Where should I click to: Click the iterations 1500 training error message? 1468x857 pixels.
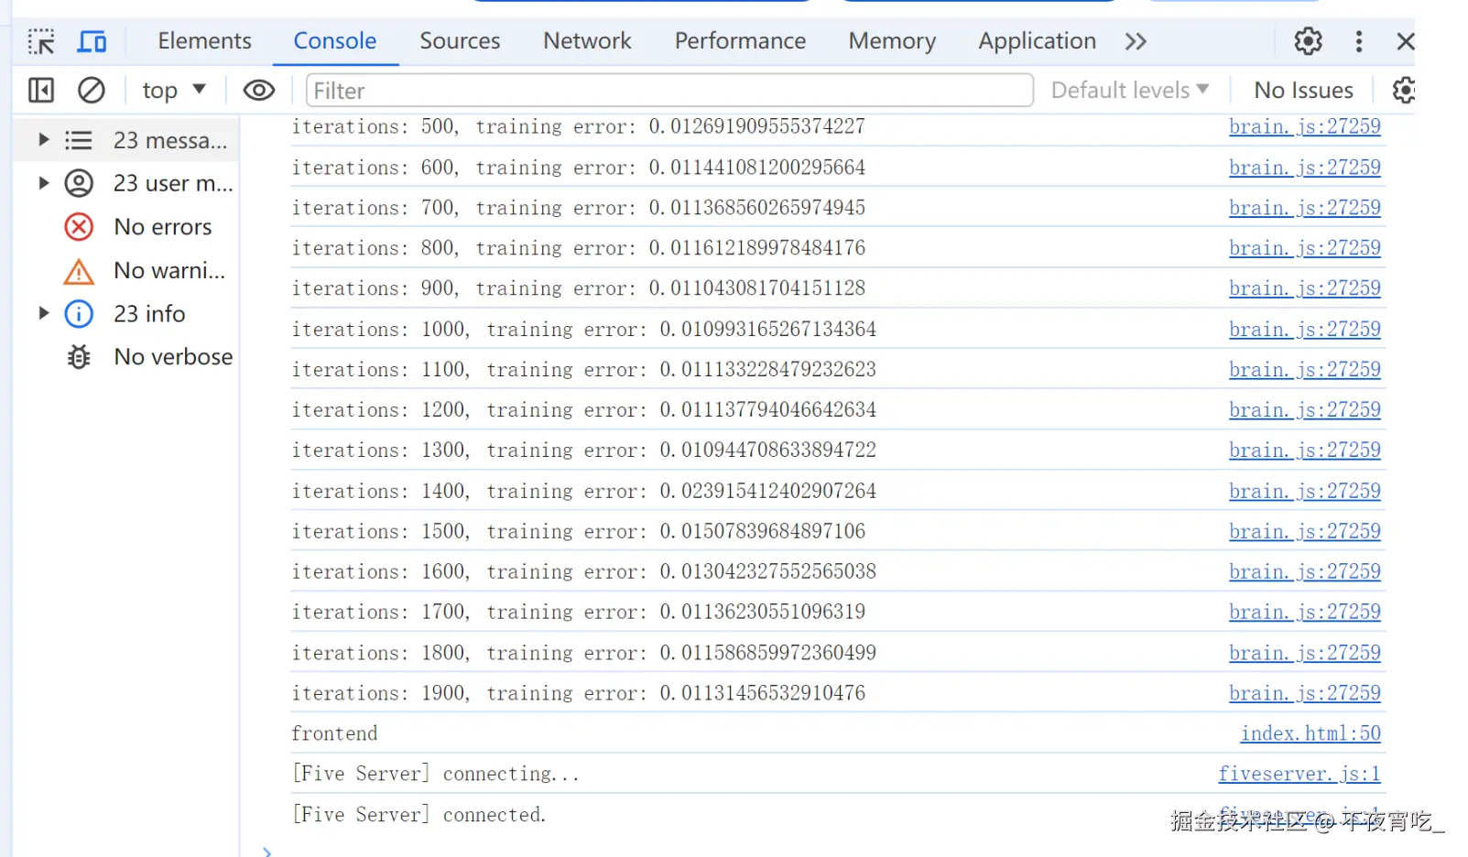click(579, 532)
